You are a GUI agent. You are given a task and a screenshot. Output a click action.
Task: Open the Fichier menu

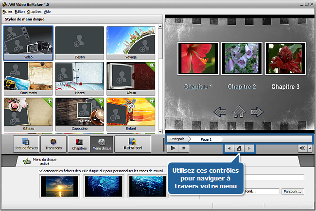click(x=7, y=11)
